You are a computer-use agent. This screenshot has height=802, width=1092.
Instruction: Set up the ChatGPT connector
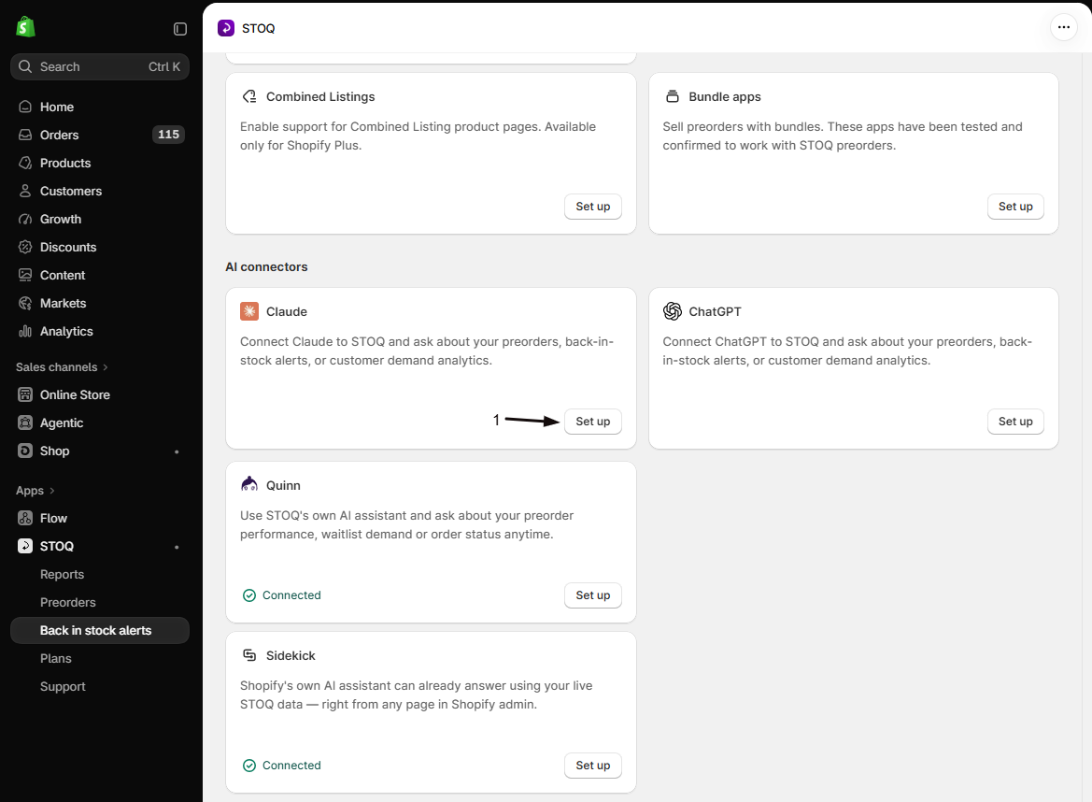(x=1015, y=421)
